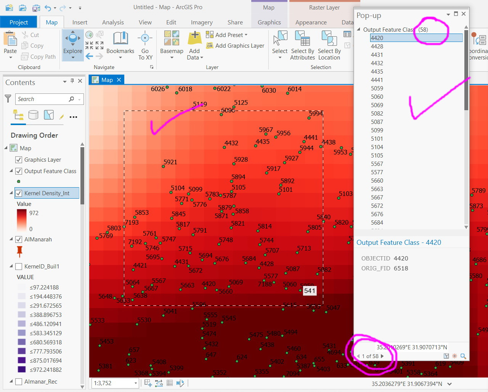This screenshot has width=488, height=392.
Task: Click the ≤486.120941 legend swatch
Action: [x=22, y=324]
